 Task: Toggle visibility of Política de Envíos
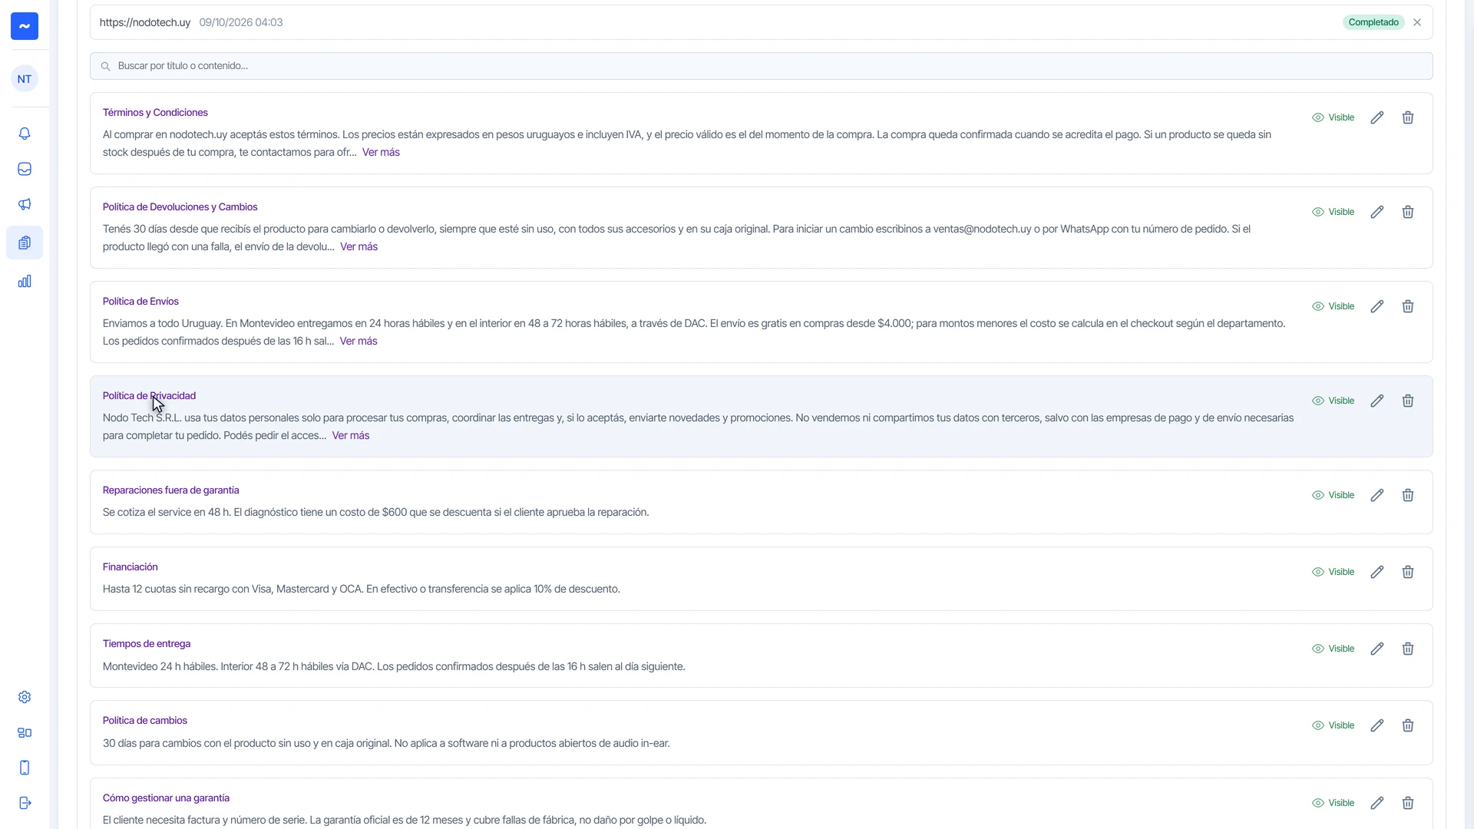(x=1333, y=306)
